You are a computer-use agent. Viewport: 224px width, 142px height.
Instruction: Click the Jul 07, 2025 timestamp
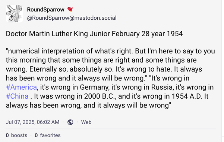(x=32, y=122)
